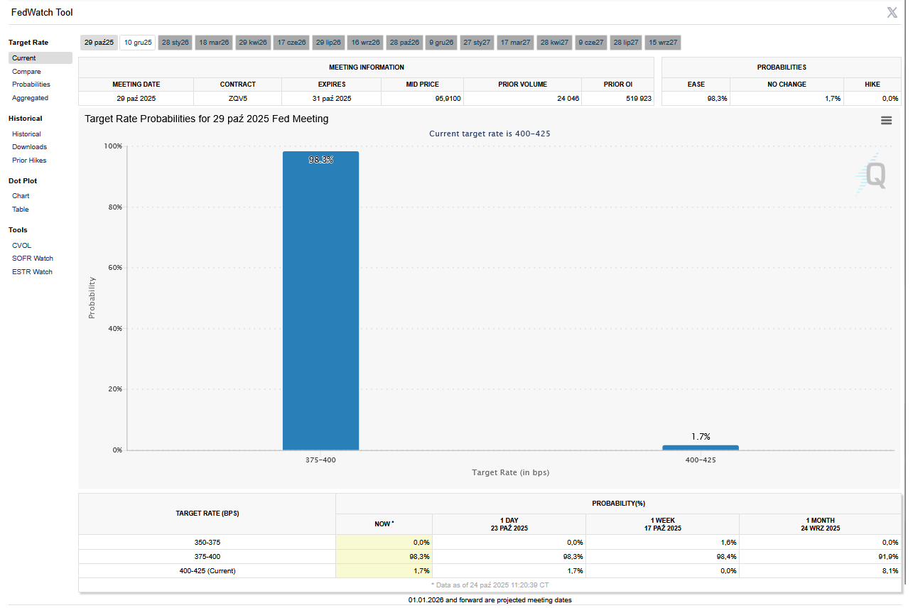Open the Downloads link under Historical
This screenshot has height=608, width=913.
pos(29,147)
